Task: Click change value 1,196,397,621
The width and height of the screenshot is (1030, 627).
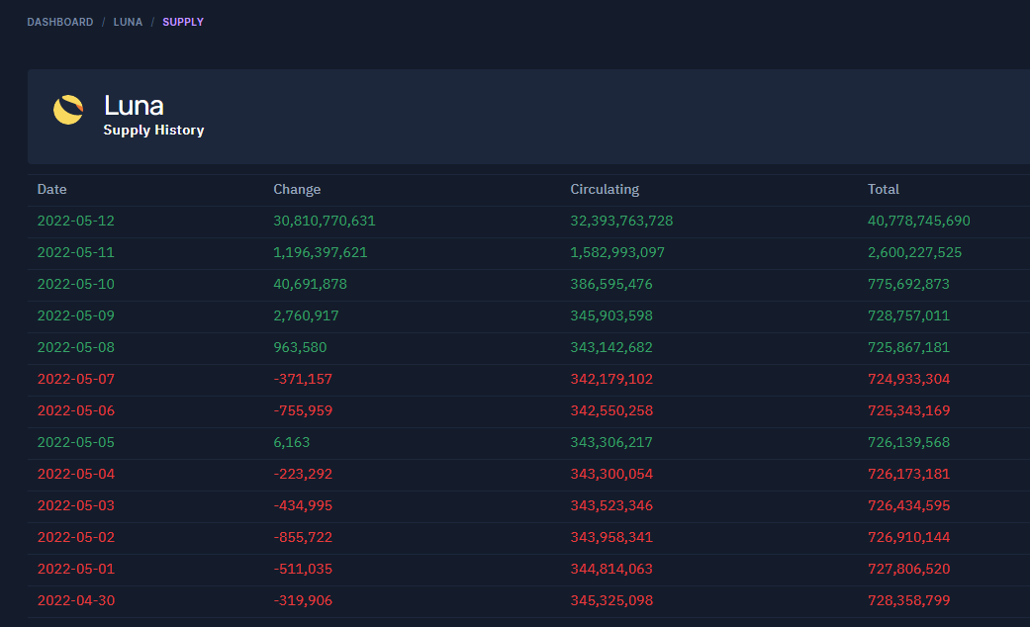Action: tap(320, 252)
